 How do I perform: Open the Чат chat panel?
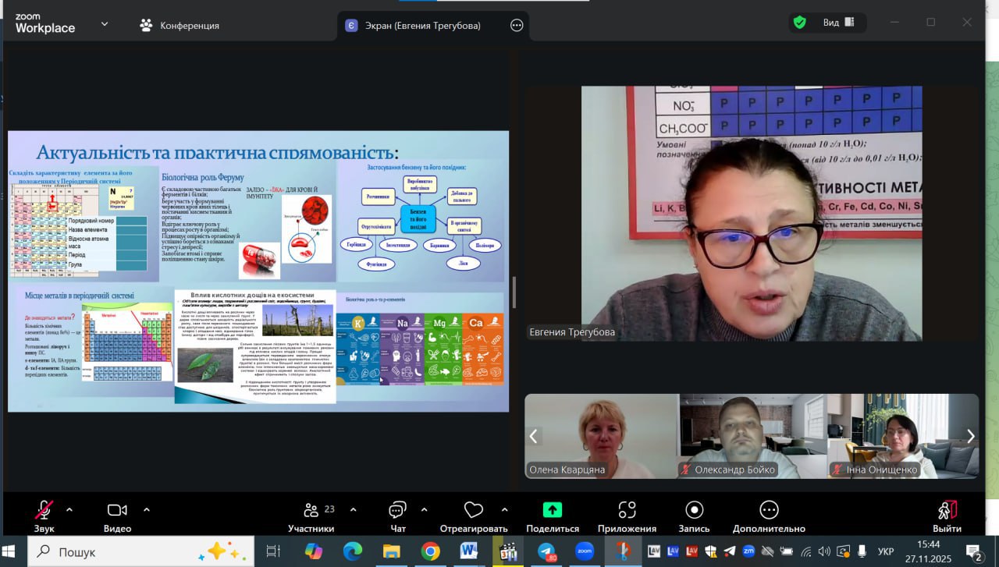[x=397, y=511]
